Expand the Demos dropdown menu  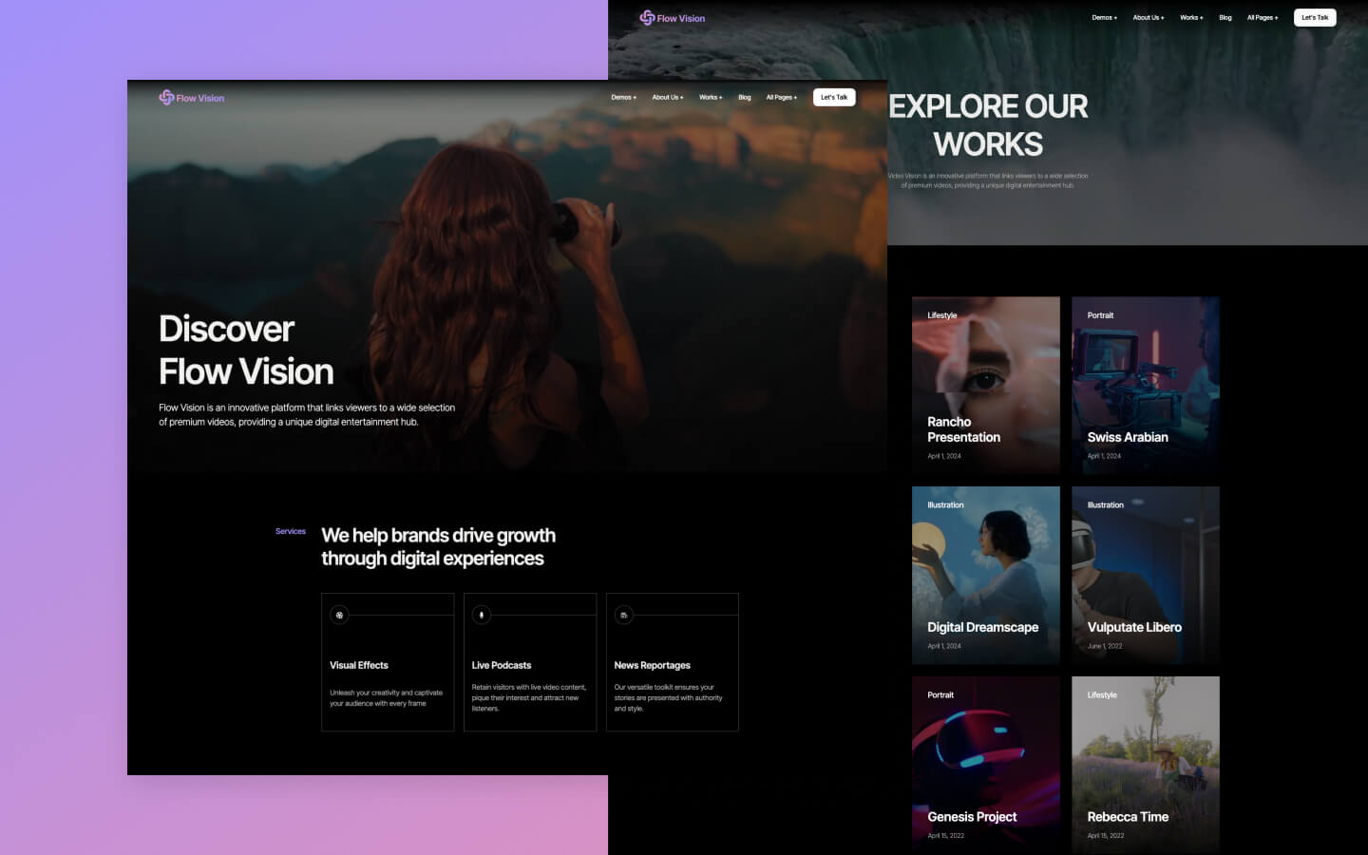point(623,97)
